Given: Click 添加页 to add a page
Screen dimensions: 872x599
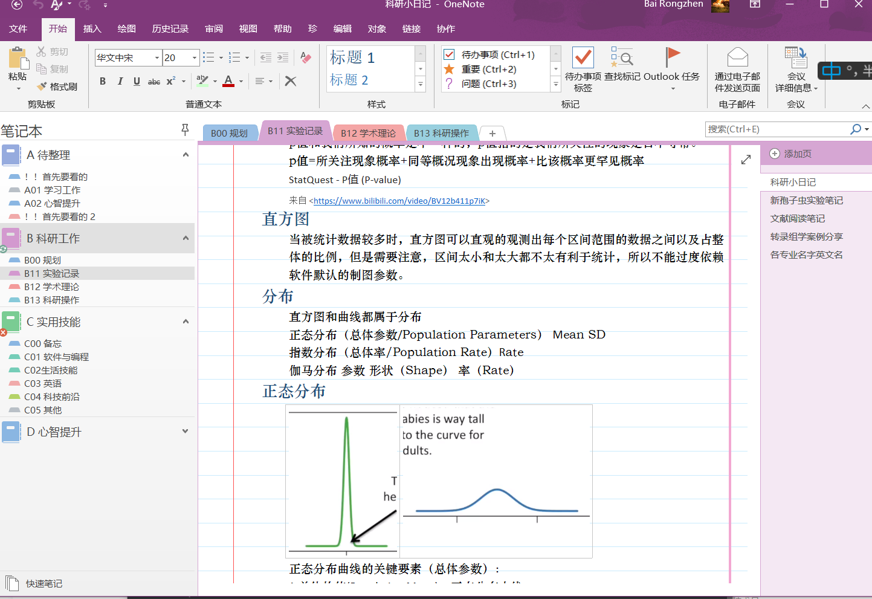Looking at the screenshot, I should [791, 154].
